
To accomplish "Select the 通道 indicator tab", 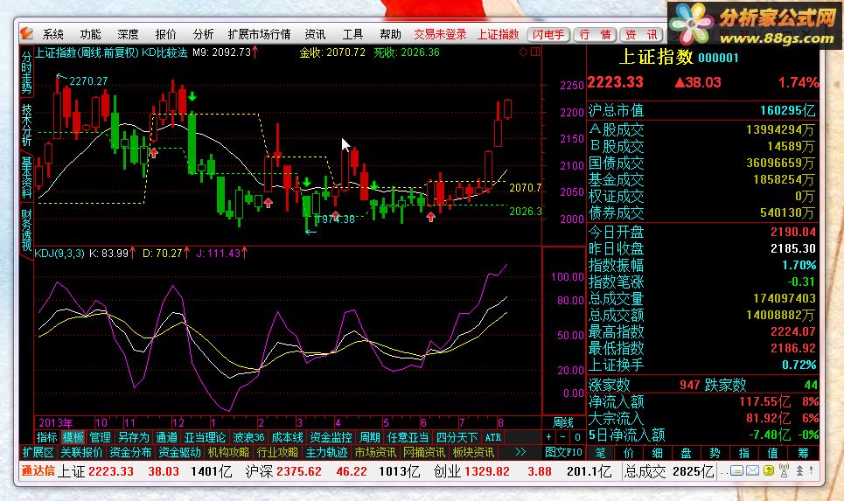I will coord(166,437).
